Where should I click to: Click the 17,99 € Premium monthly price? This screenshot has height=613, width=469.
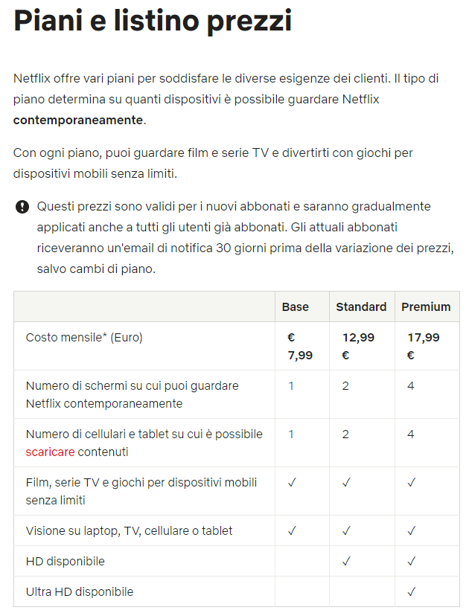[423, 346]
